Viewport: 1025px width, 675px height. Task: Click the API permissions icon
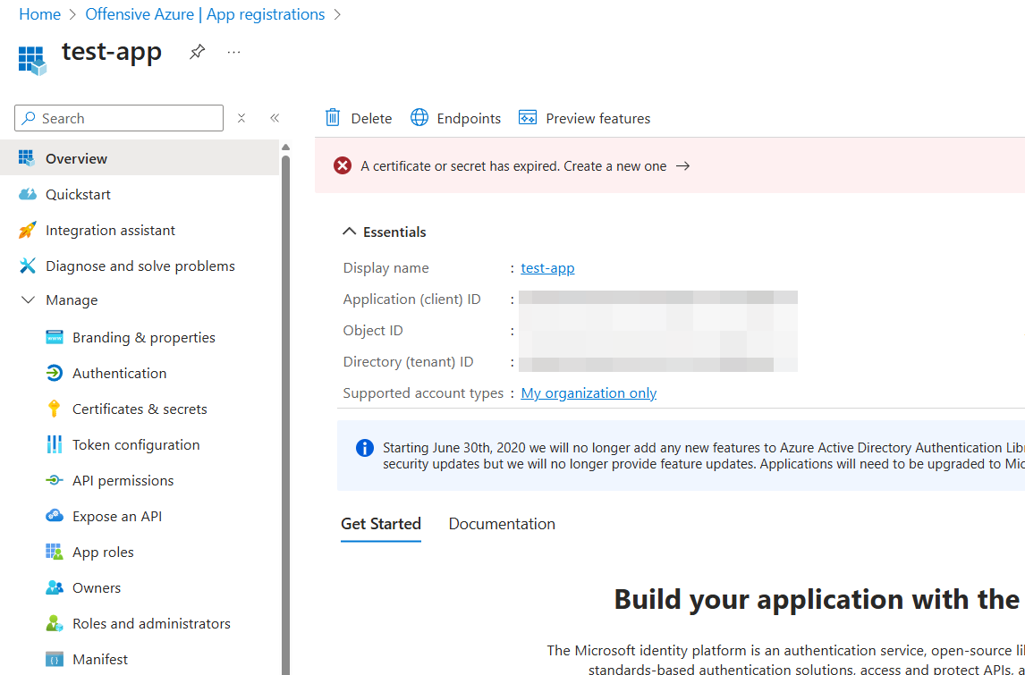tap(55, 480)
